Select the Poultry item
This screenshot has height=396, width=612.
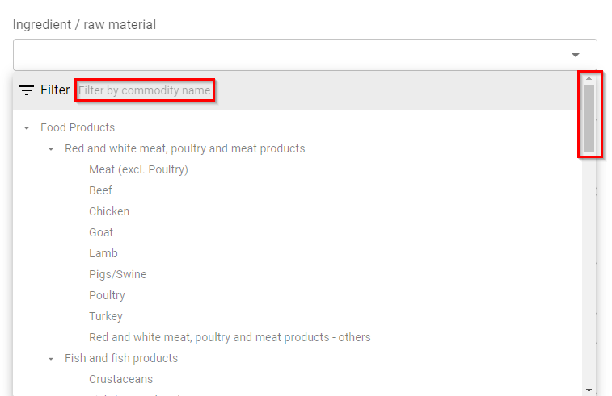coord(107,295)
